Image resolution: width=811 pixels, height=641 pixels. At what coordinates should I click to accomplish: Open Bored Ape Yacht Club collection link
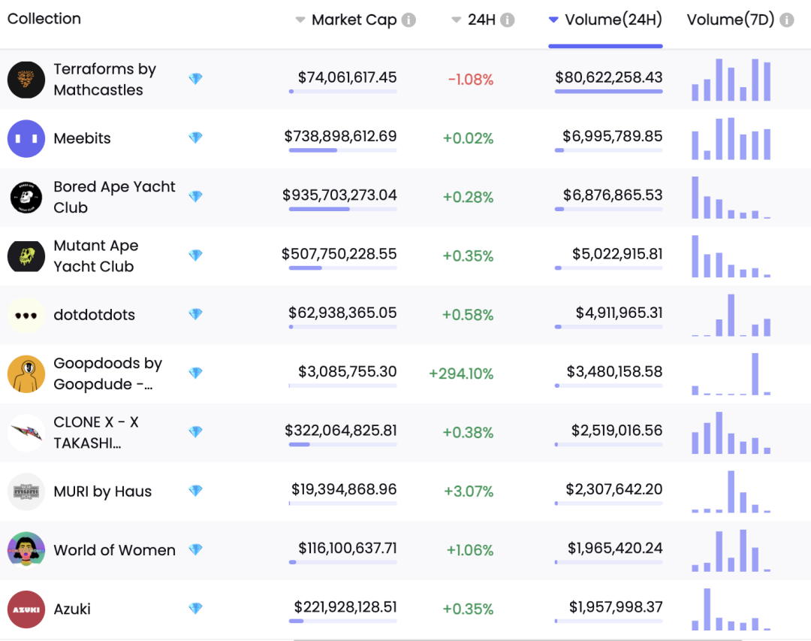point(114,197)
